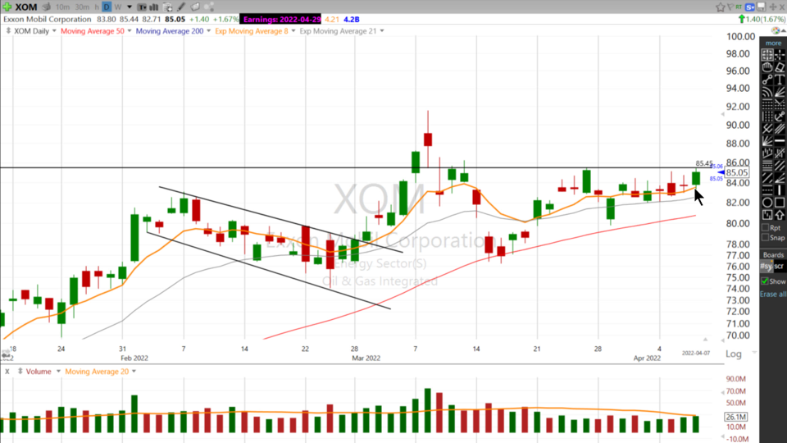The width and height of the screenshot is (787, 443).
Task: Select the Fibonacci arcs tool
Action: click(x=767, y=91)
